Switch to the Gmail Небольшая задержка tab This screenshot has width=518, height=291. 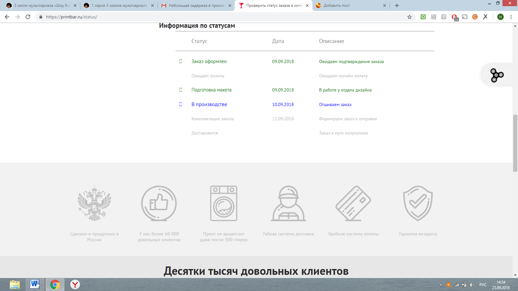tap(196, 5)
